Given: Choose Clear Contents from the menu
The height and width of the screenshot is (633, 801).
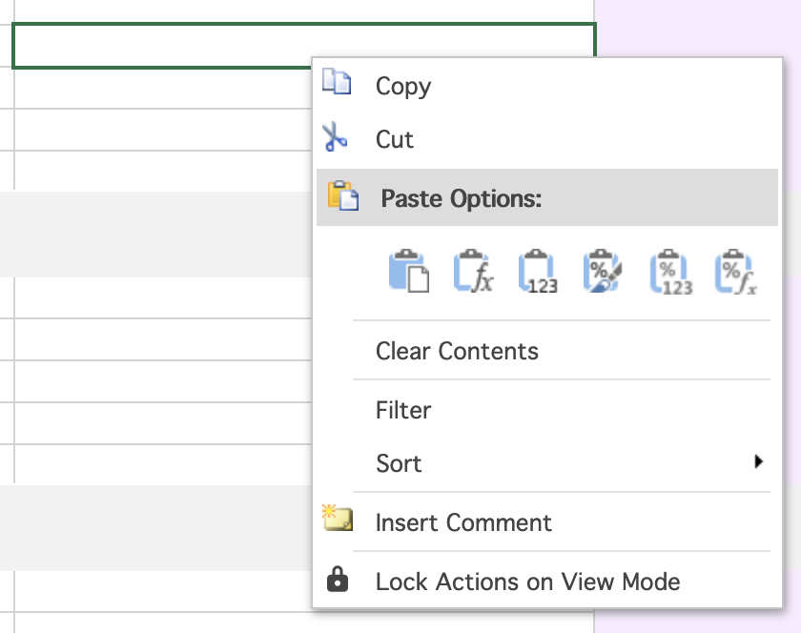Looking at the screenshot, I should click(x=457, y=351).
